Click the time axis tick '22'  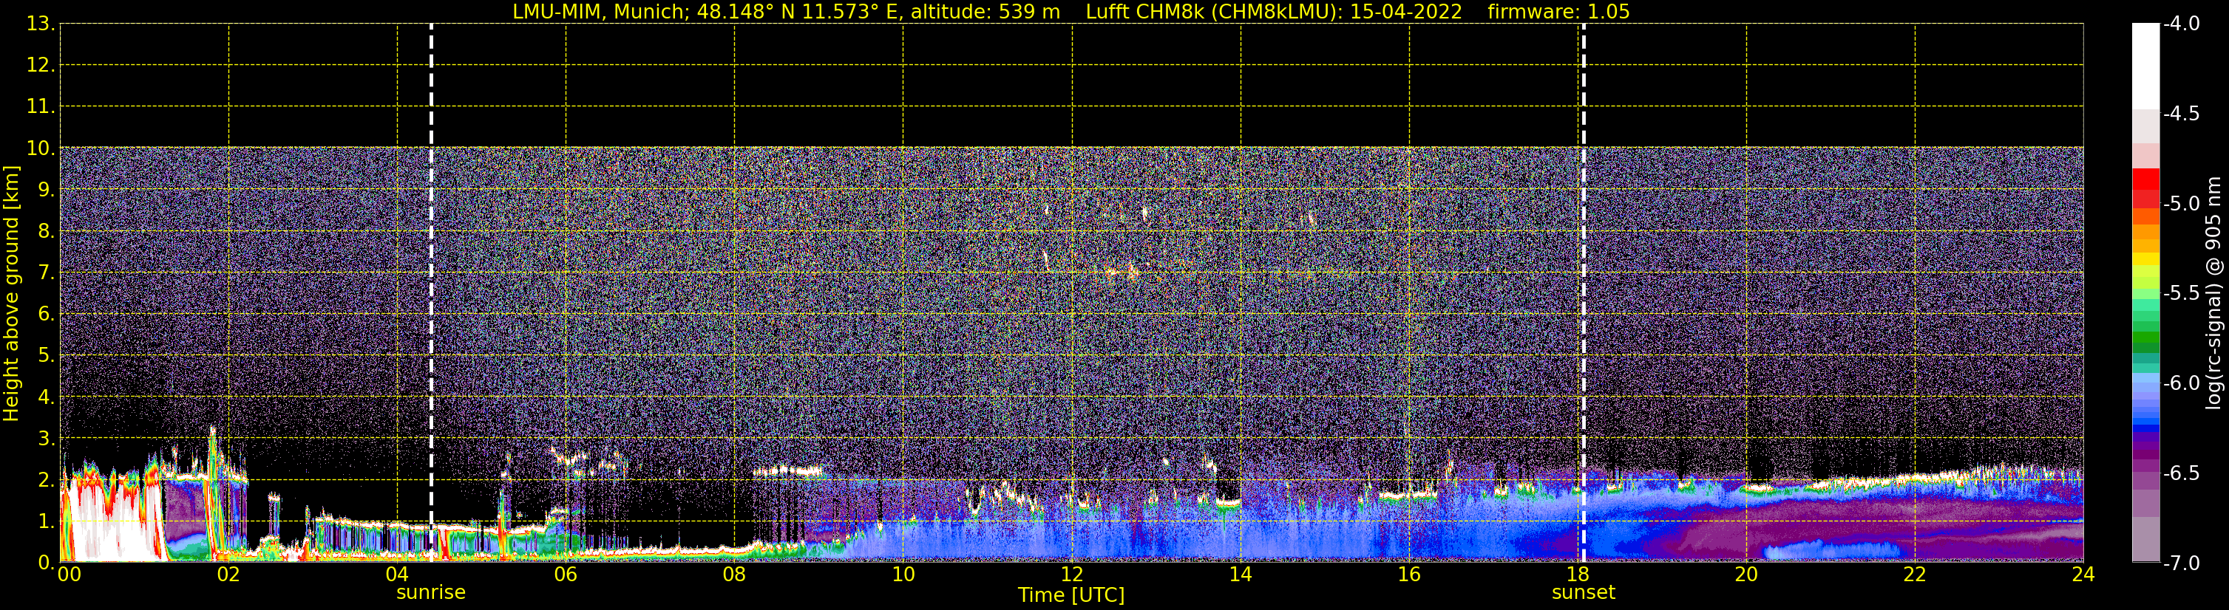1915,575
